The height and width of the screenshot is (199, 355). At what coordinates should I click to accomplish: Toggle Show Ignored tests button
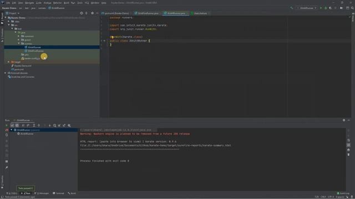[17, 125]
